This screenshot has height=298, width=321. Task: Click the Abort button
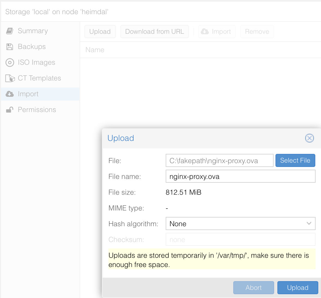253,288
